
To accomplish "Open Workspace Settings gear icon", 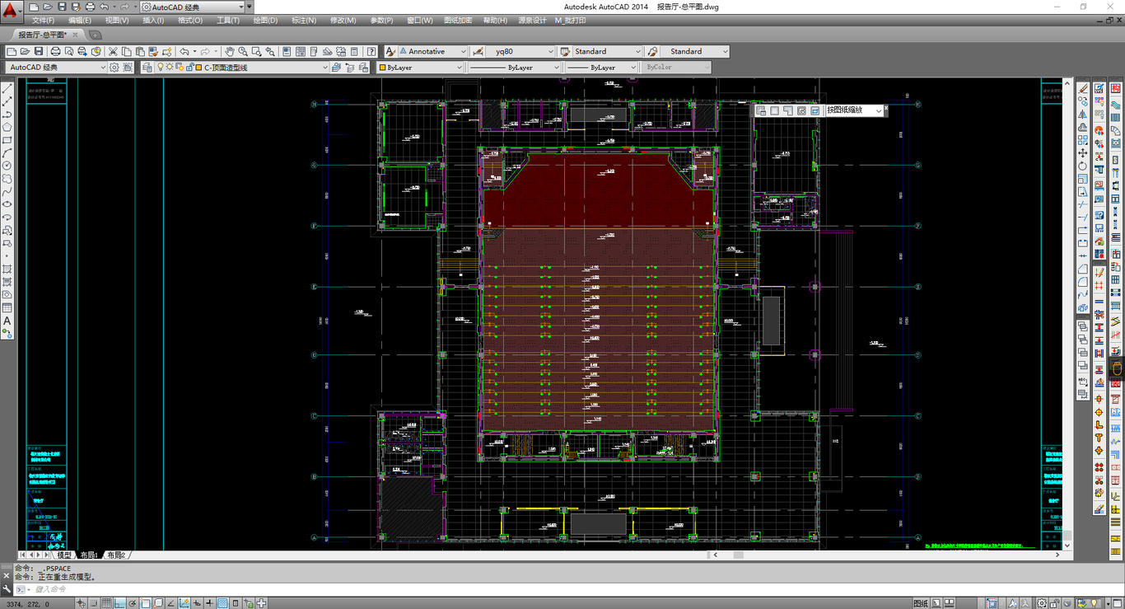I will (x=114, y=68).
